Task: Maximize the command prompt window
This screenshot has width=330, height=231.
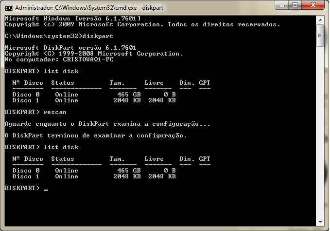Action: (x=295, y=6)
